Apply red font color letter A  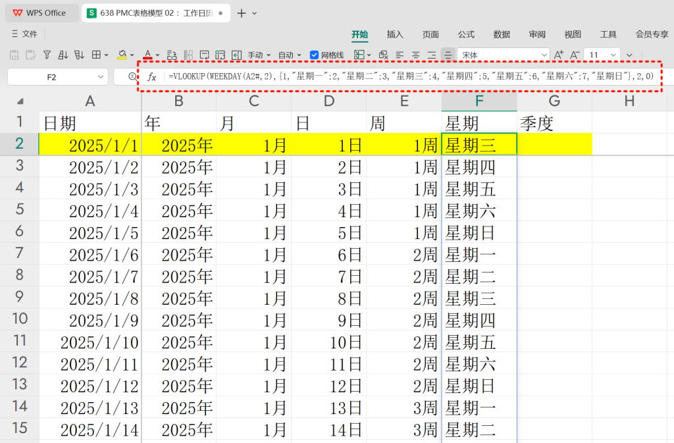(148, 55)
